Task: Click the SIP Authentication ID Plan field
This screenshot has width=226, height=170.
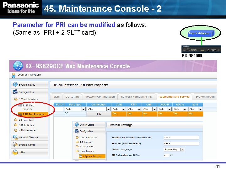Action: point(166,156)
